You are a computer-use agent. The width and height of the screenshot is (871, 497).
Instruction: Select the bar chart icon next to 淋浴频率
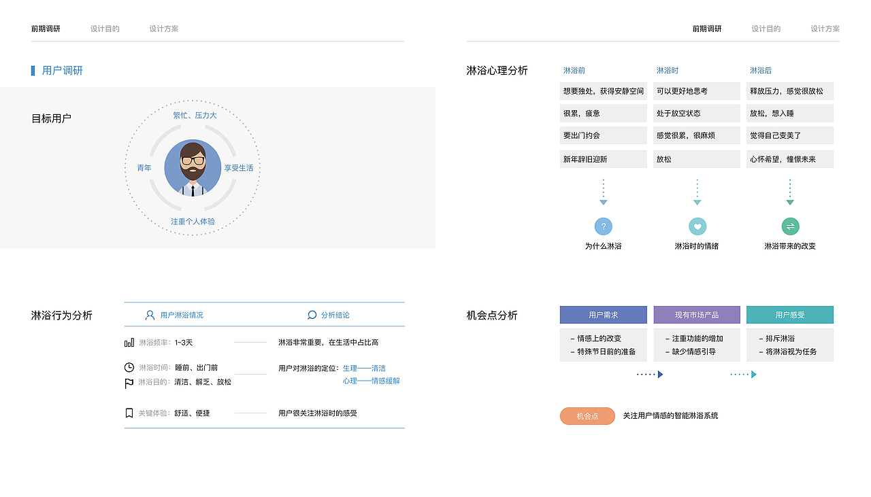(x=129, y=342)
